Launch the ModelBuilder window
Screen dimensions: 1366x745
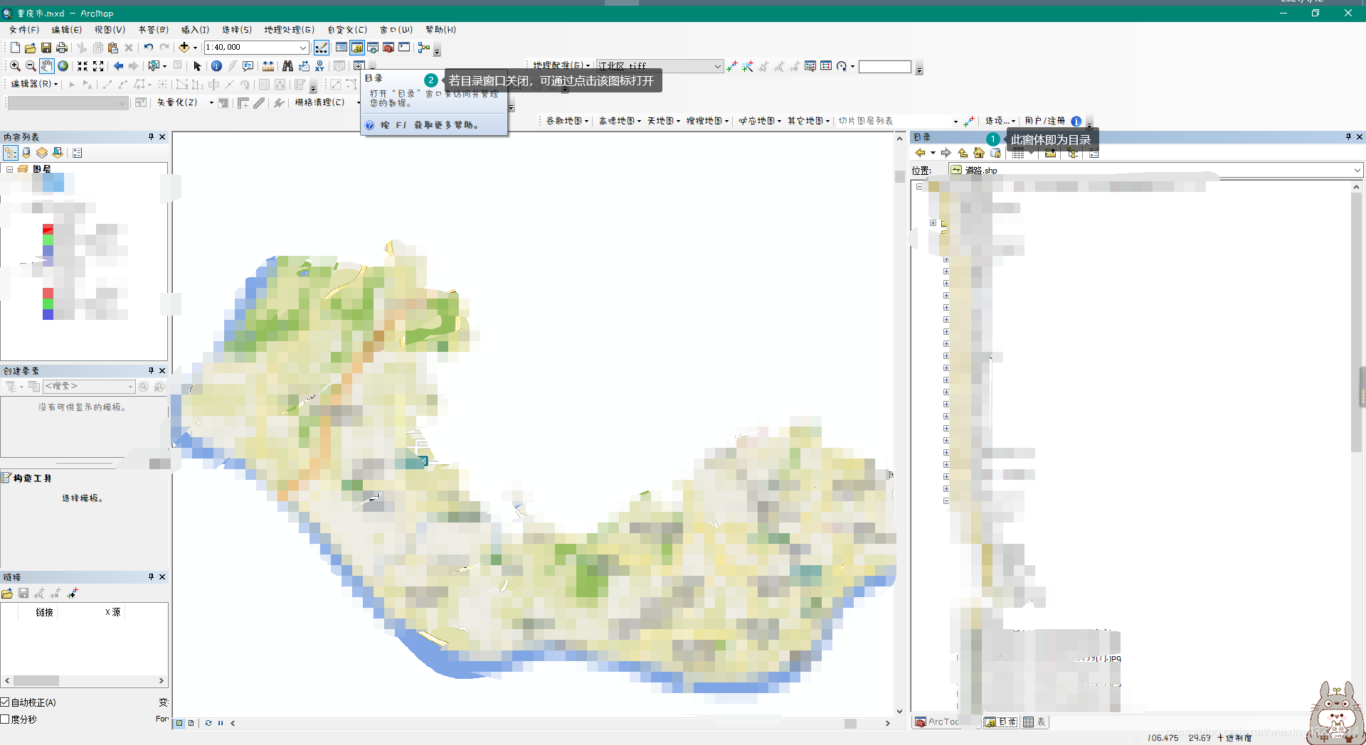coord(424,48)
